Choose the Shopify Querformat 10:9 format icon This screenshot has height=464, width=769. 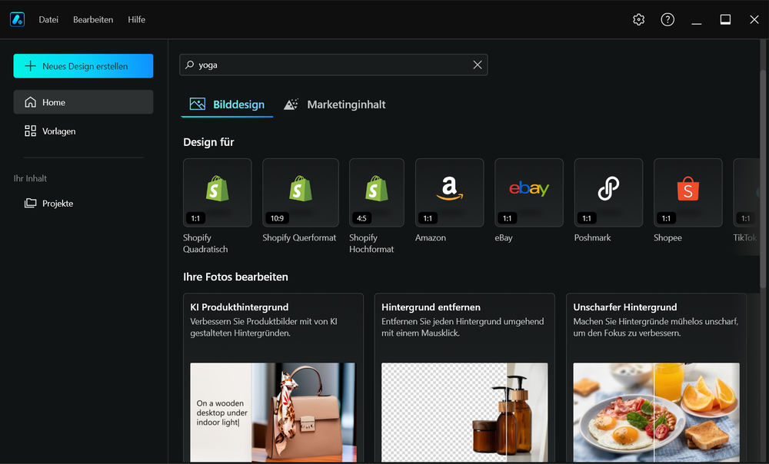[x=300, y=192]
